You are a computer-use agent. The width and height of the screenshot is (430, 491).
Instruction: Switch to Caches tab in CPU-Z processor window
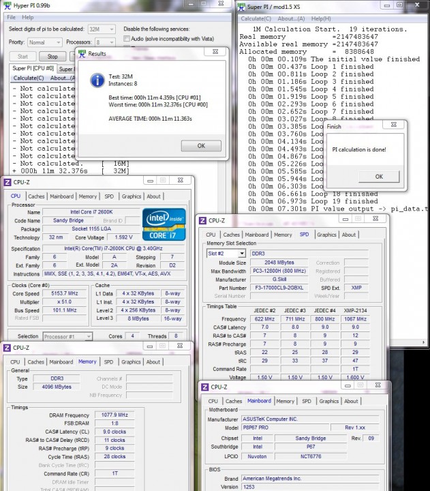point(36,196)
